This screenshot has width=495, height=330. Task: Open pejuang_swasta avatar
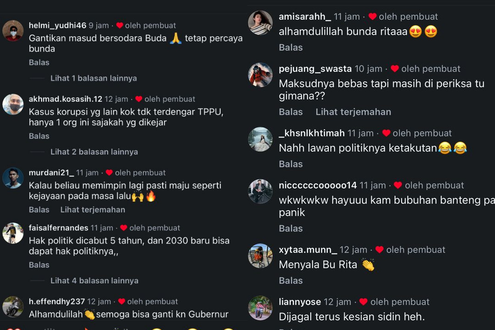260,75
